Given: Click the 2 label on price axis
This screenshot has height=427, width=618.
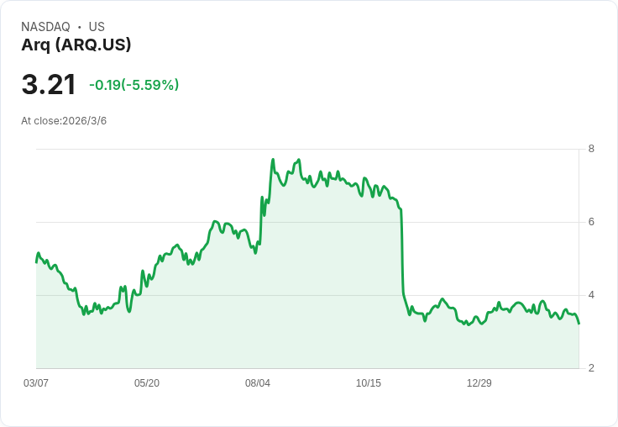Looking at the screenshot, I should 592,368.
